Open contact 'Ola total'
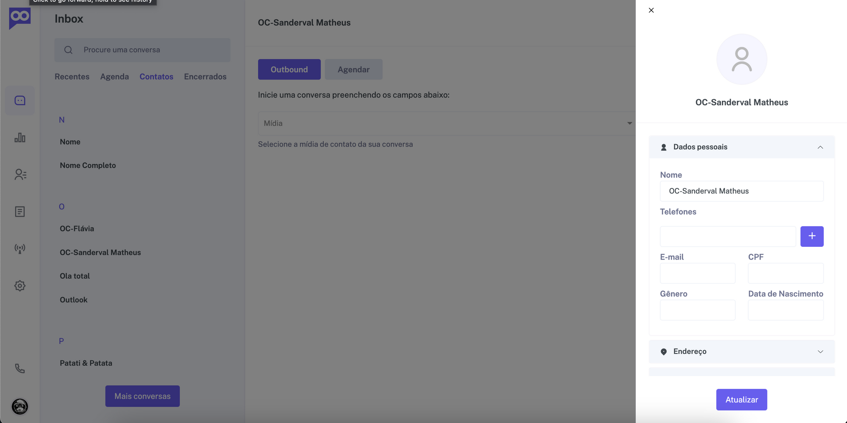Screen dimensions: 847x423 [x=75, y=276]
